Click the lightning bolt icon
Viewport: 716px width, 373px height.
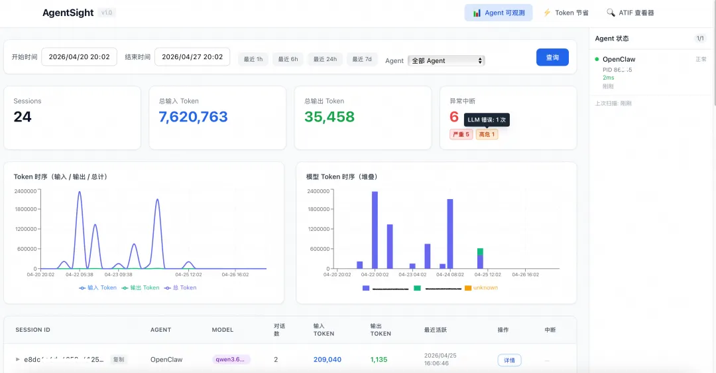pyautogui.click(x=546, y=13)
